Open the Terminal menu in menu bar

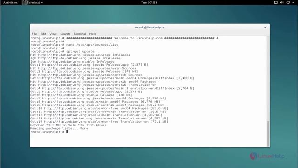80,34
